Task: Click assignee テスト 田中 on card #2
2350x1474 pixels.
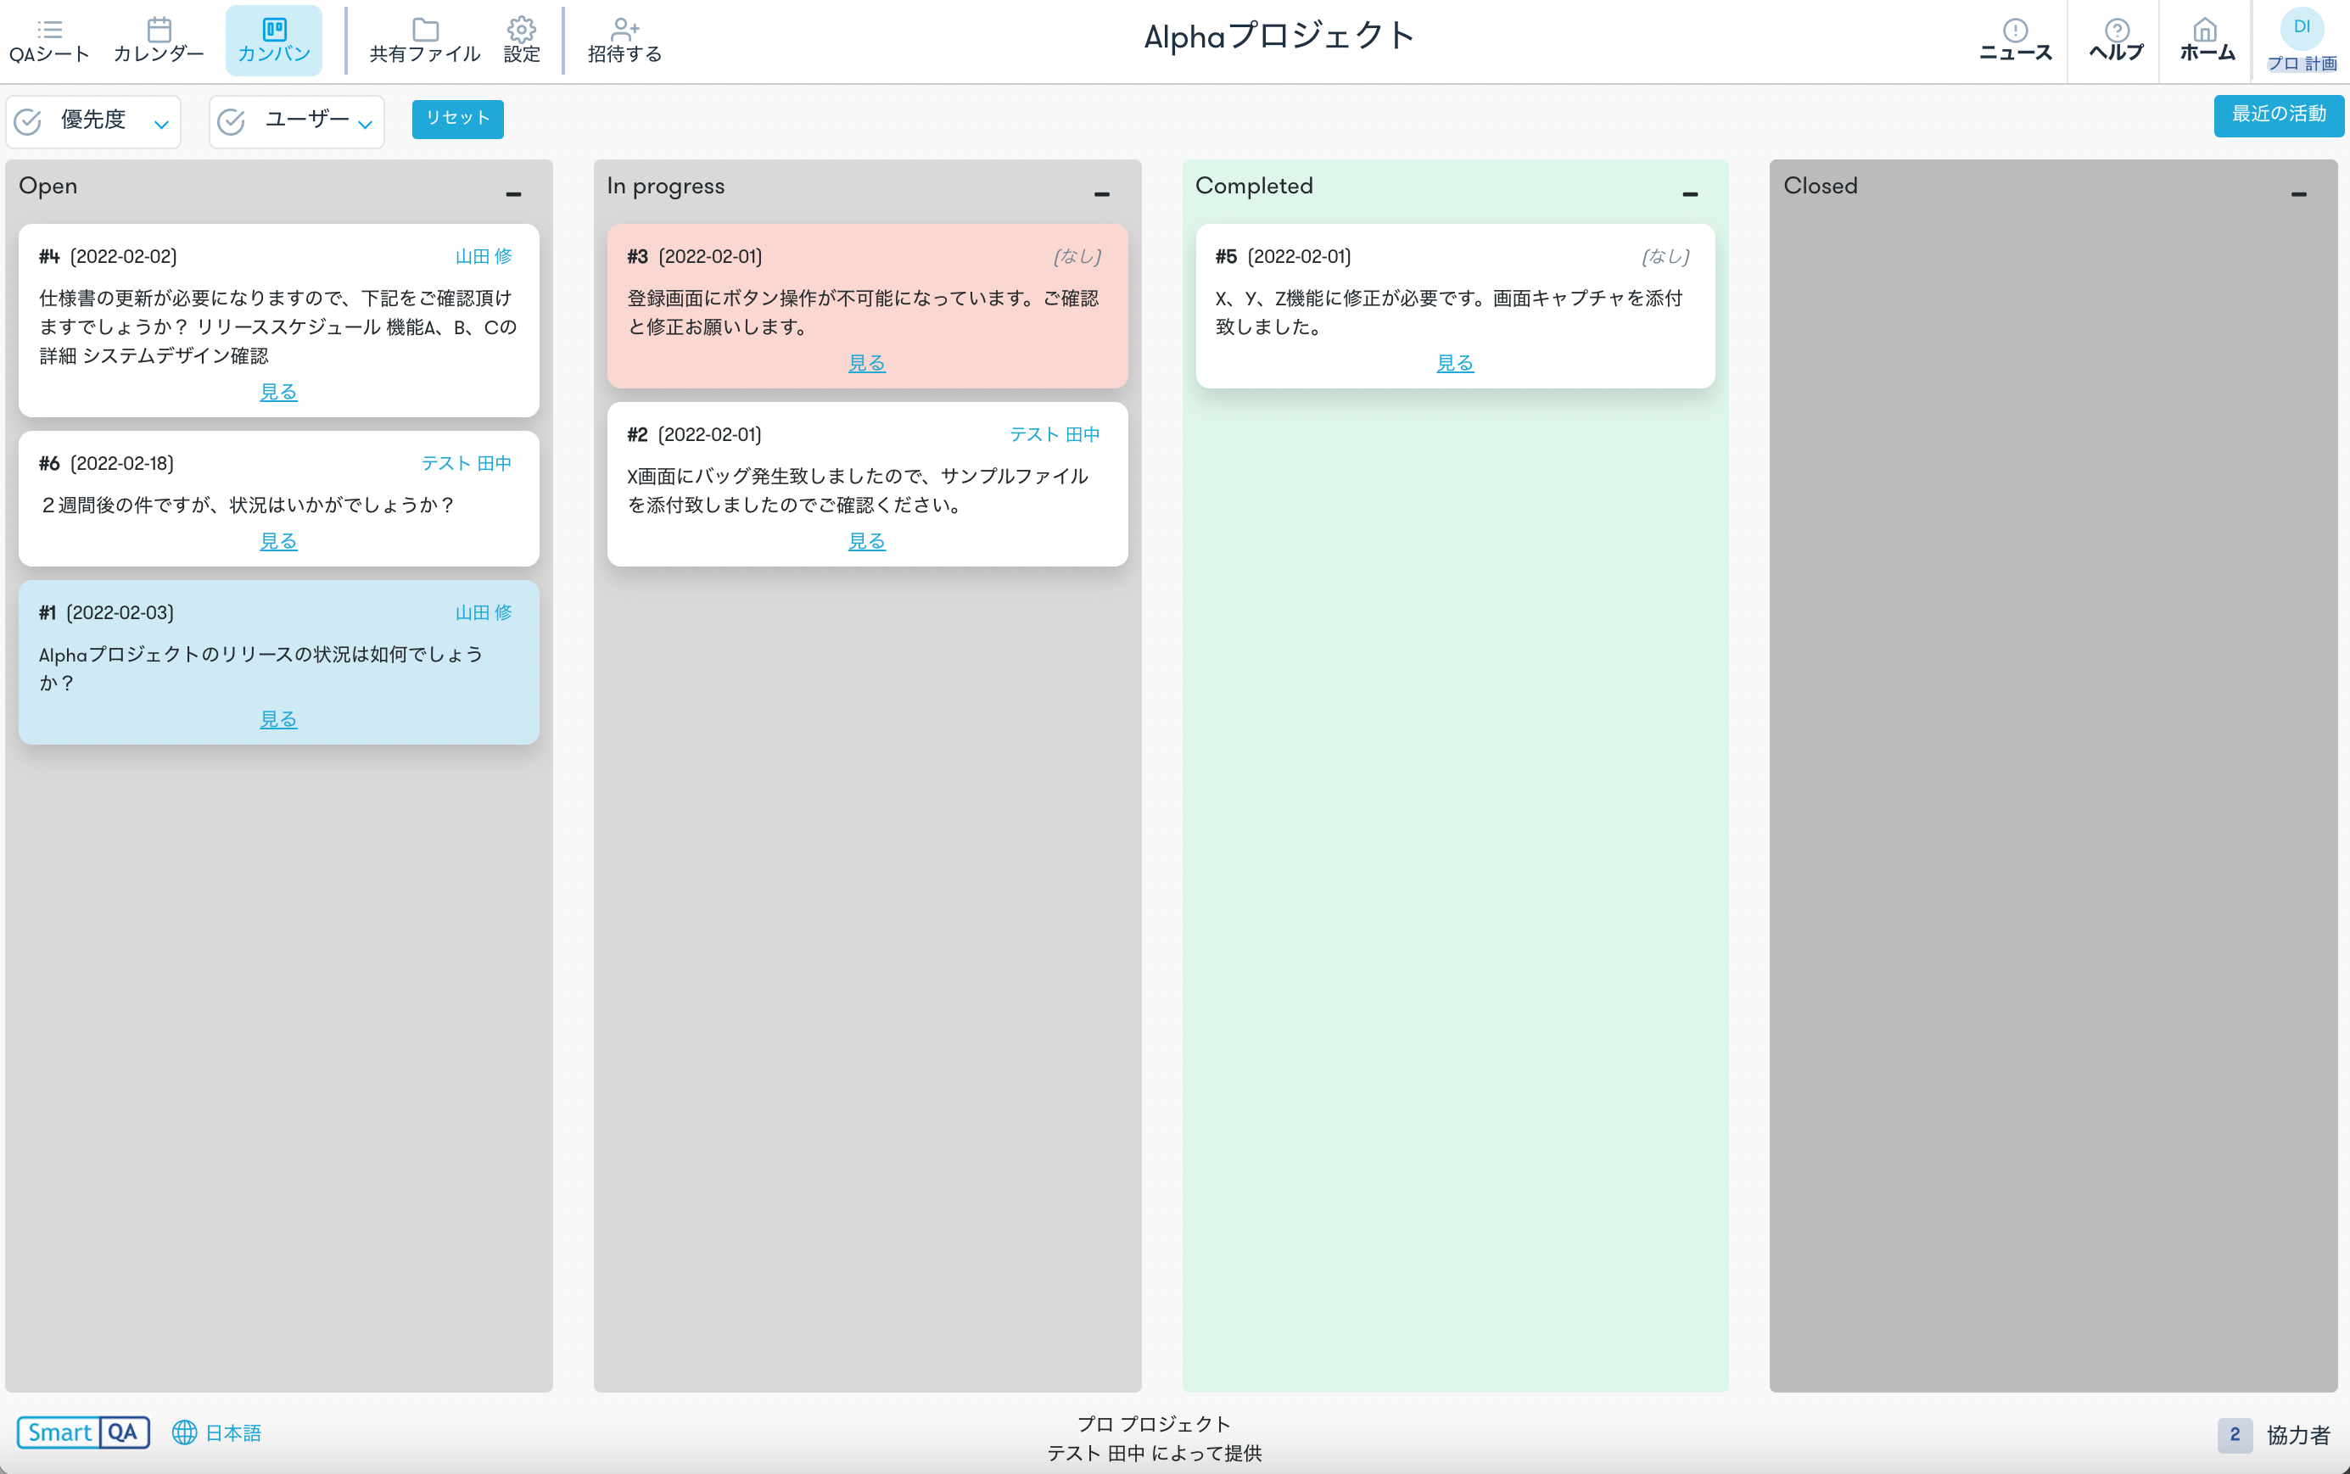Action: pos(1054,435)
